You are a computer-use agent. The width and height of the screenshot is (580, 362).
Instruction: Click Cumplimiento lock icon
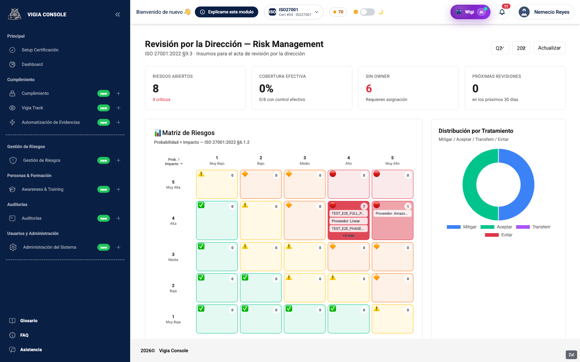pyautogui.click(x=12, y=93)
